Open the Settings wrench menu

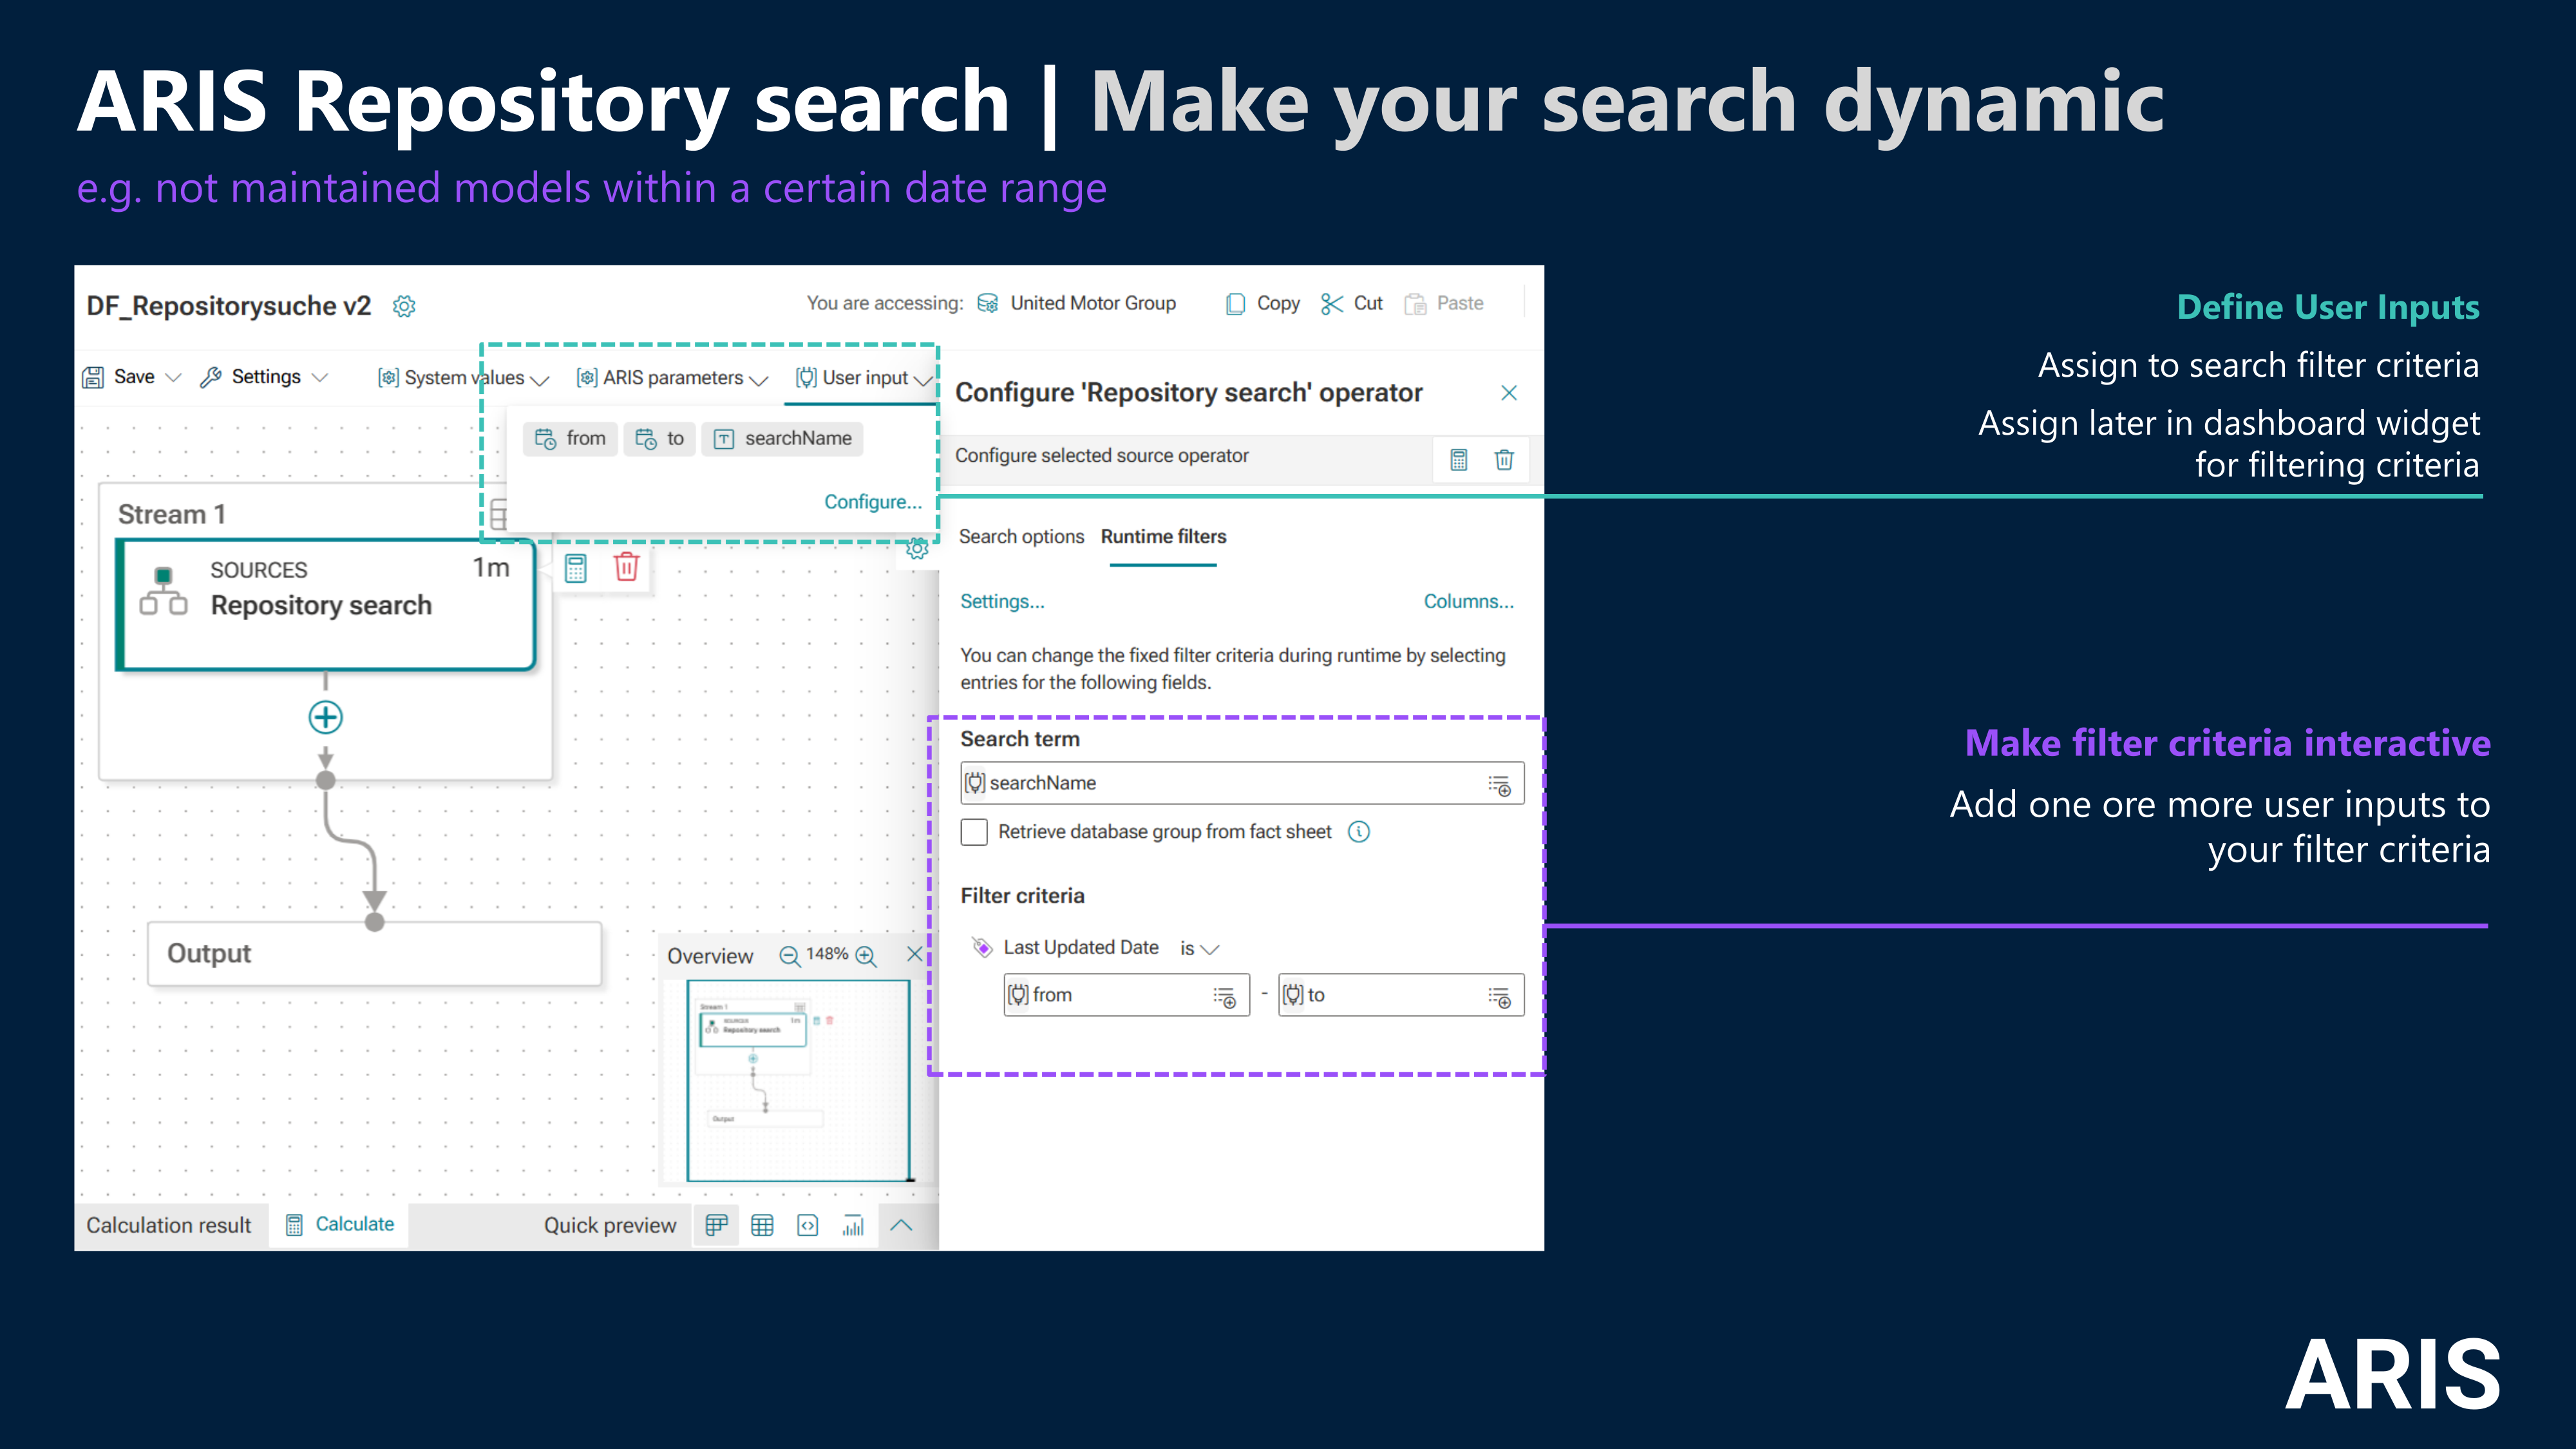(250, 377)
